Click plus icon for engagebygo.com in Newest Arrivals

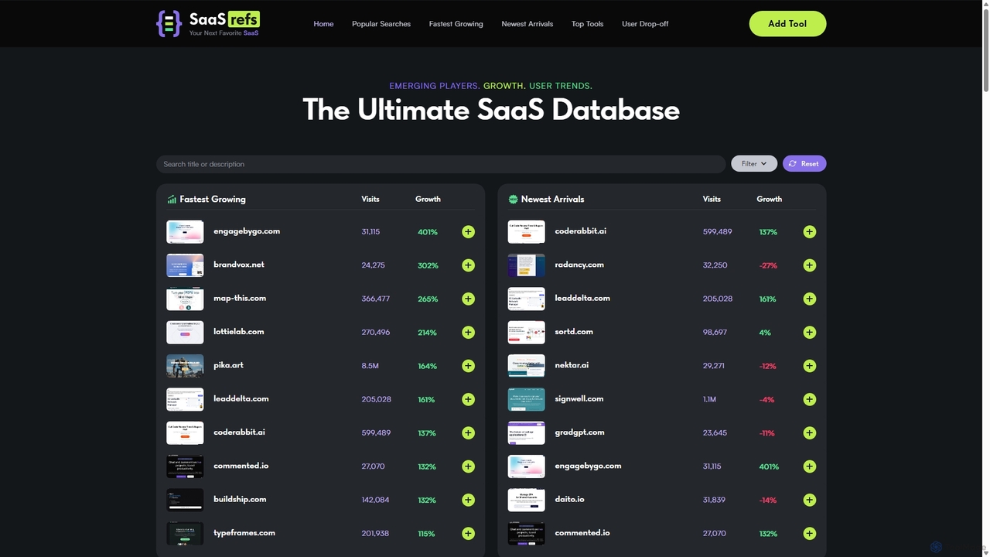(809, 466)
